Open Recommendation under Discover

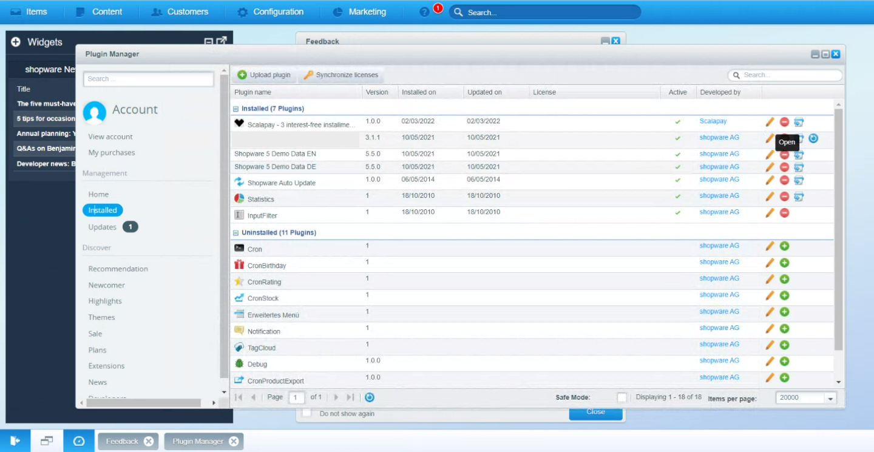tap(118, 269)
